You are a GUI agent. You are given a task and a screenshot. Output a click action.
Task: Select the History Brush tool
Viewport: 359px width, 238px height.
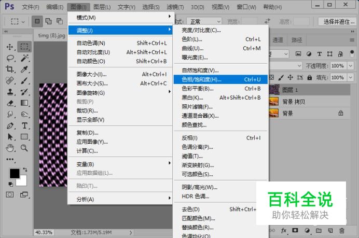pos(24,92)
